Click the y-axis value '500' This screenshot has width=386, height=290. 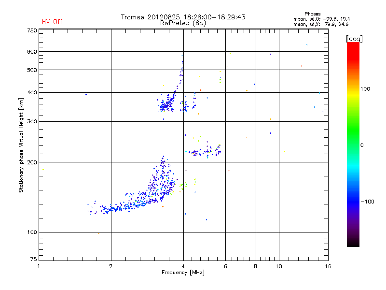coord(32,70)
